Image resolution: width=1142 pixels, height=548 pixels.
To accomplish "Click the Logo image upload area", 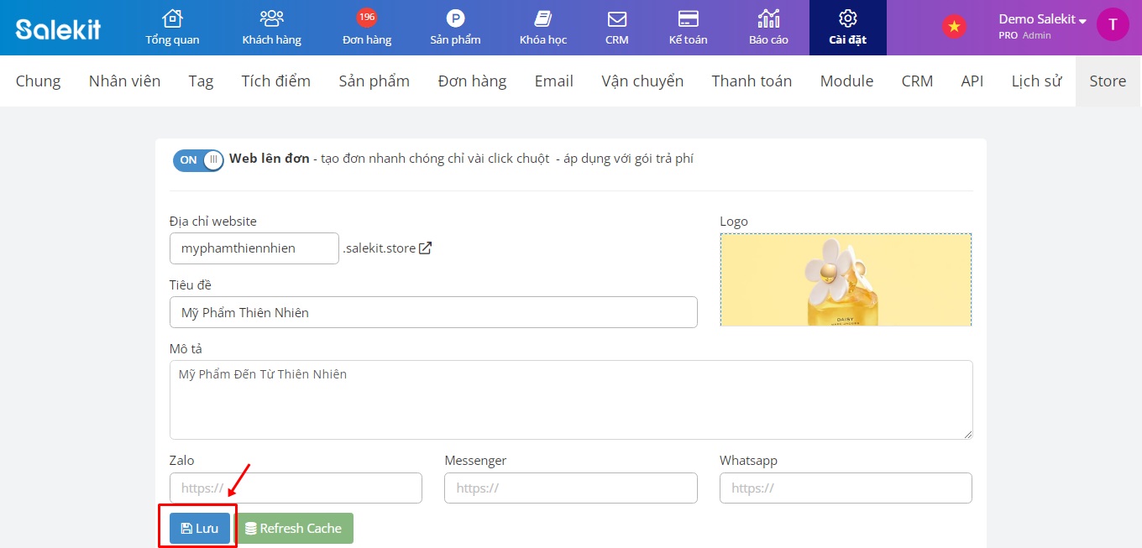I will pyautogui.click(x=846, y=279).
